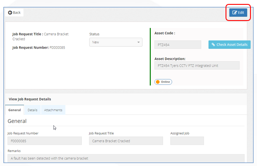The image size is (257, 166).
Task: Click the Edit pencil icon
Action: coord(235,13)
